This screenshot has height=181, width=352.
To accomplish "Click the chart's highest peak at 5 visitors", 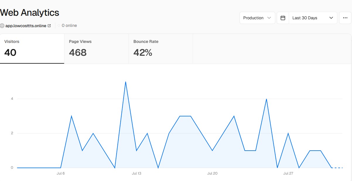I will (126, 82).
